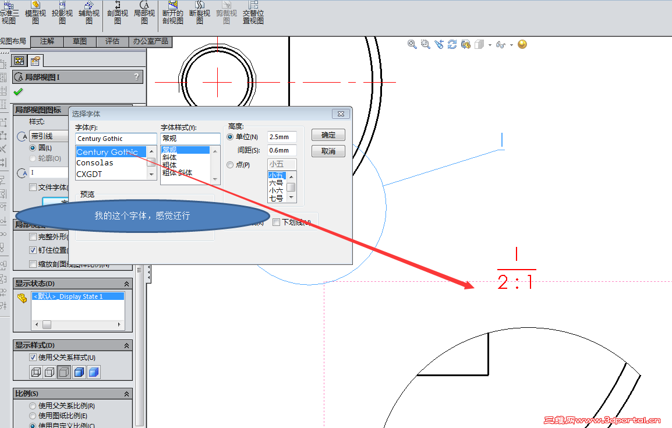Switch to the 办公室产品 tab
This screenshot has height=428, width=672.
tap(150, 41)
